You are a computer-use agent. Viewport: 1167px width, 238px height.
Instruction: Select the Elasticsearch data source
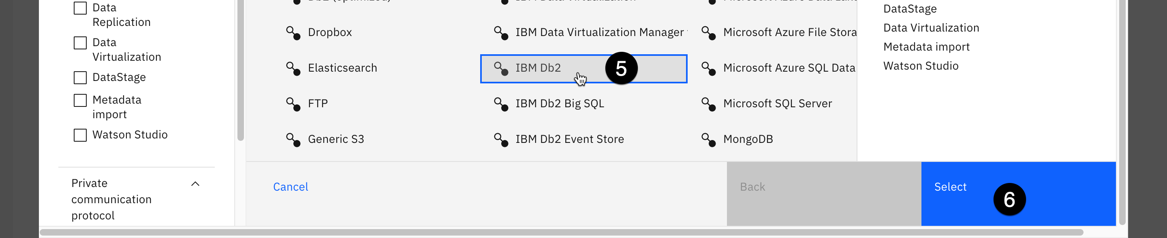342,68
